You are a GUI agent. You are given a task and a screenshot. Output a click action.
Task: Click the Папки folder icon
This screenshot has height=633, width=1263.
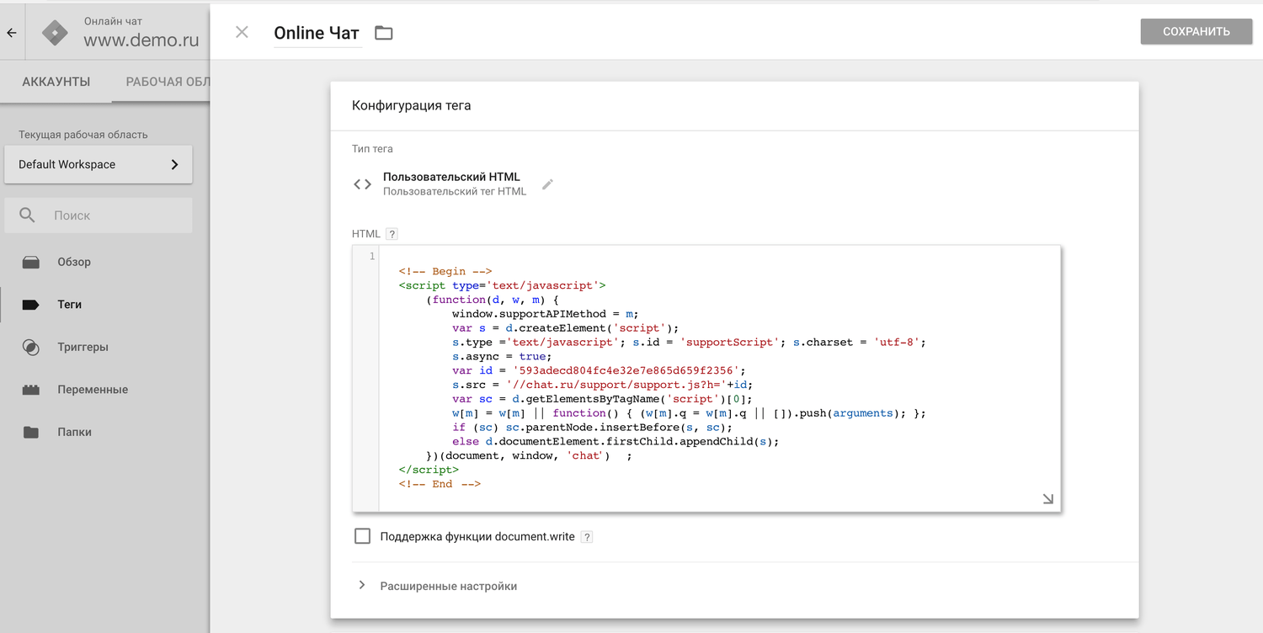31,432
